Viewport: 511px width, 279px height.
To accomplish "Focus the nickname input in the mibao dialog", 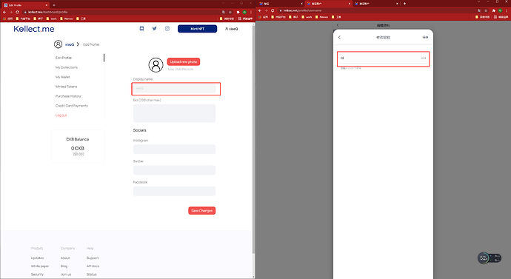I will click(x=383, y=58).
